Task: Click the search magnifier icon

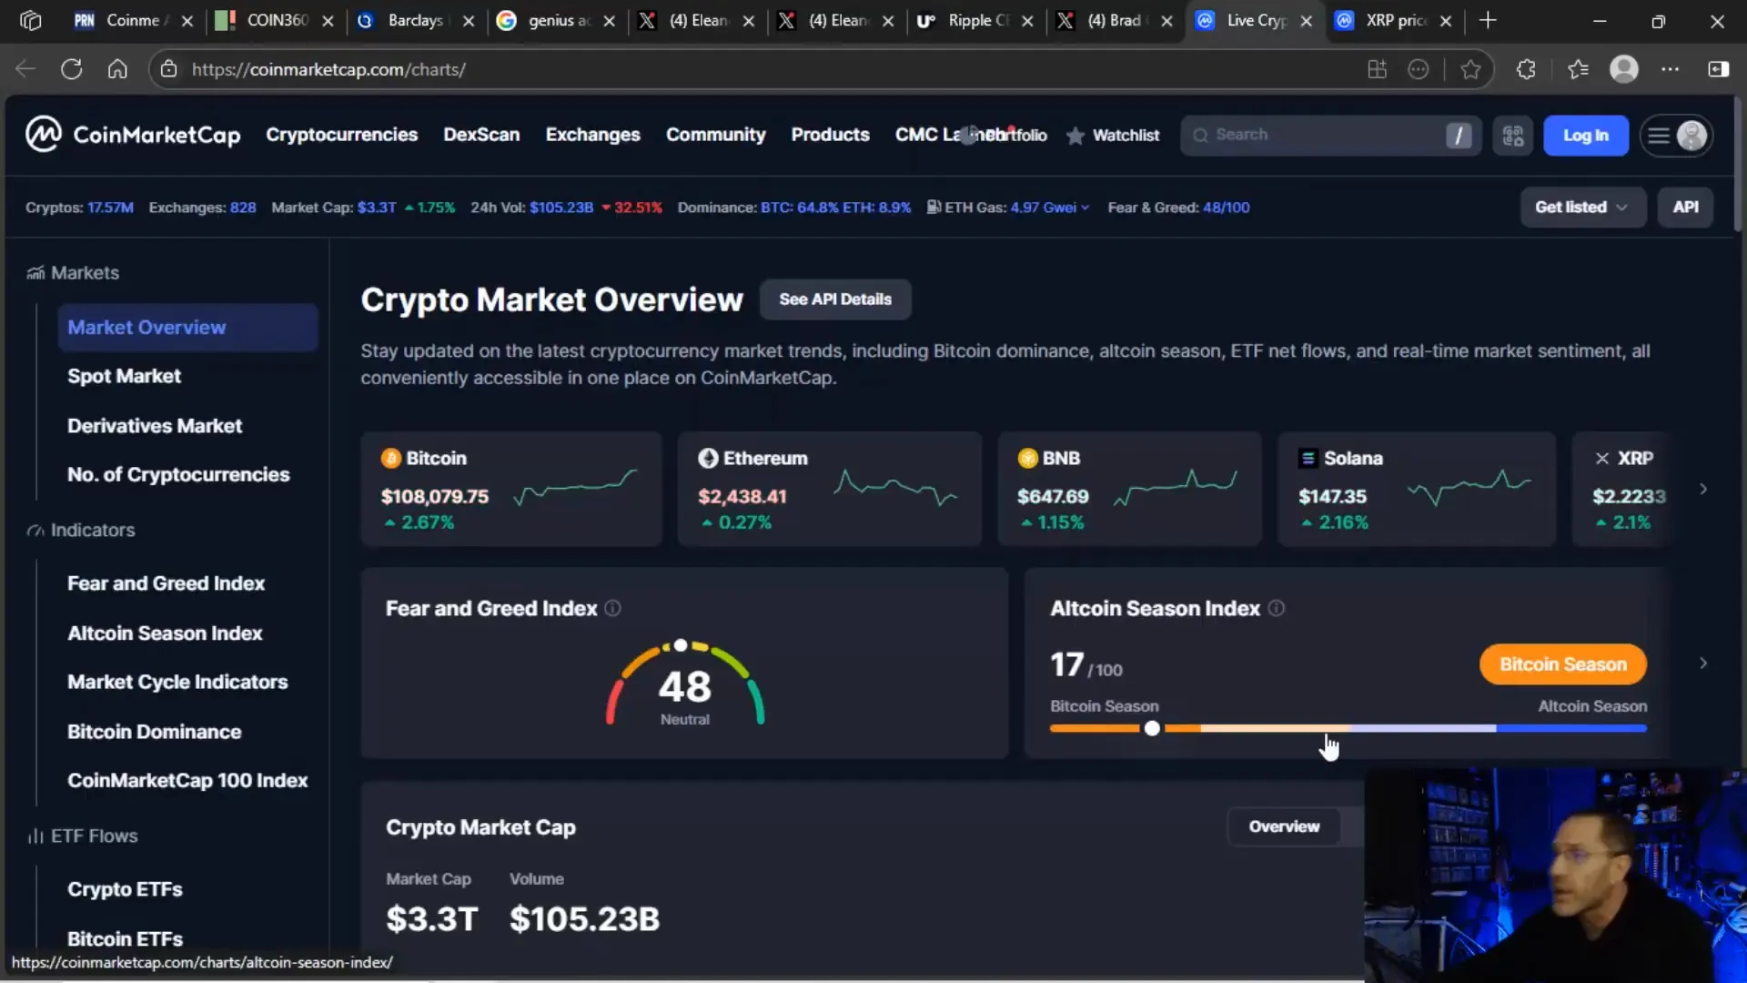Action: (x=1200, y=135)
